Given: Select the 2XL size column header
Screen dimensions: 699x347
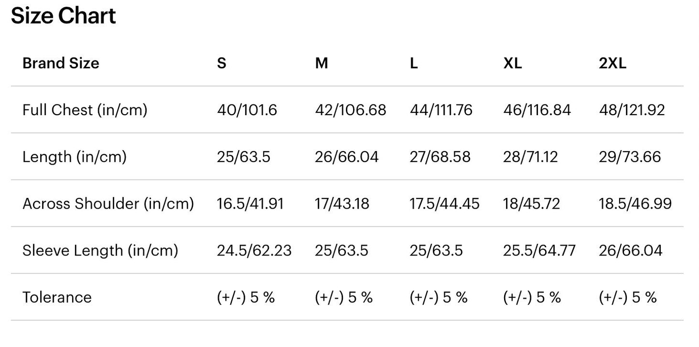Looking at the screenshot, I should [x=612, y=63].
